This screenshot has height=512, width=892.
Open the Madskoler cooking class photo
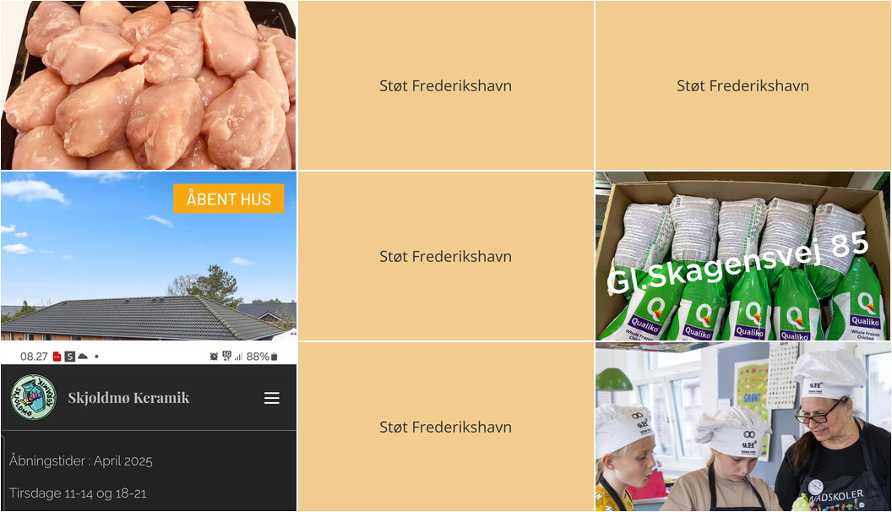coord(743,426)
